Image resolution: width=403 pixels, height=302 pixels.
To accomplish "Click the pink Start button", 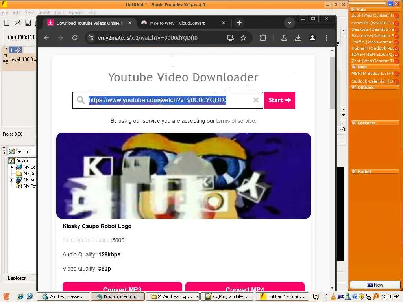I will pyautogui.click(x=280, y=100).
